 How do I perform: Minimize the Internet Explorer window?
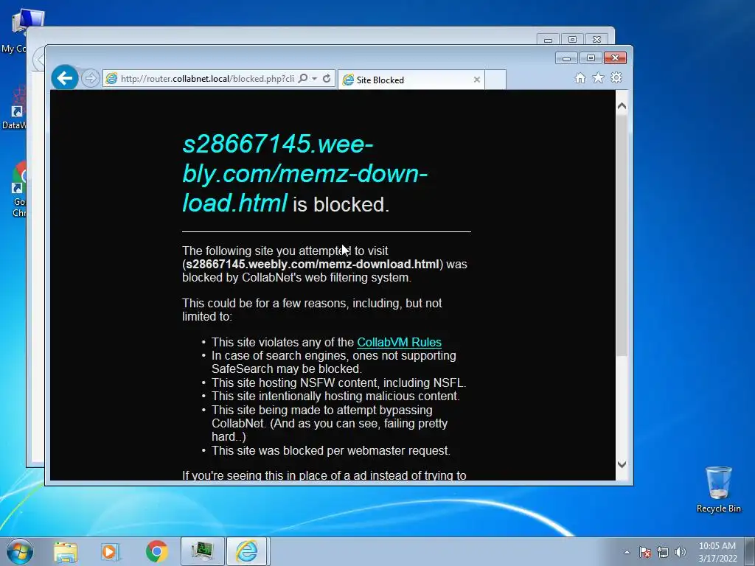pyautogui.click(x=566, y=58)
